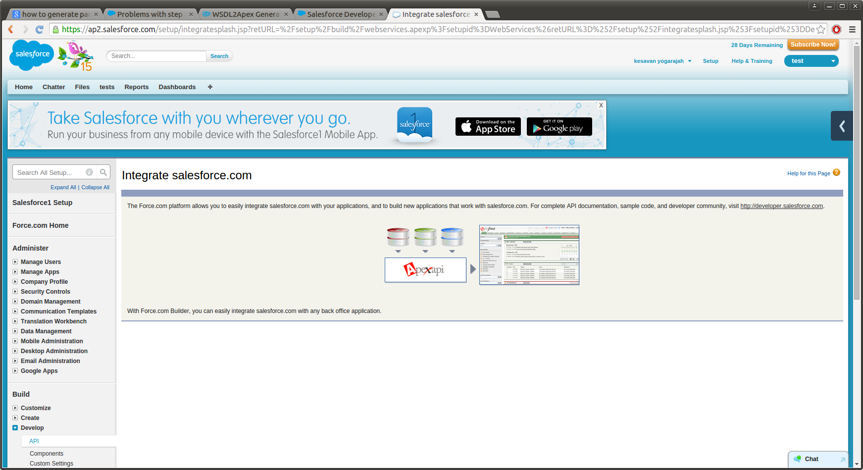Reload the page with the refresh icon
Viewport: 863px width, 470px height.
[40, 30]
